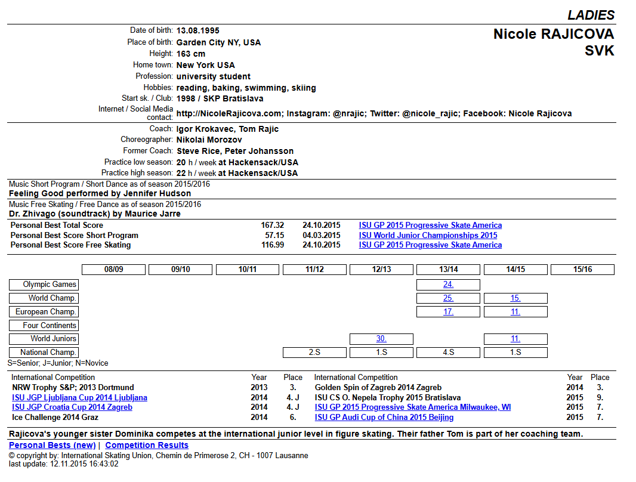Select the 08/09 season header

pos(113,270)
